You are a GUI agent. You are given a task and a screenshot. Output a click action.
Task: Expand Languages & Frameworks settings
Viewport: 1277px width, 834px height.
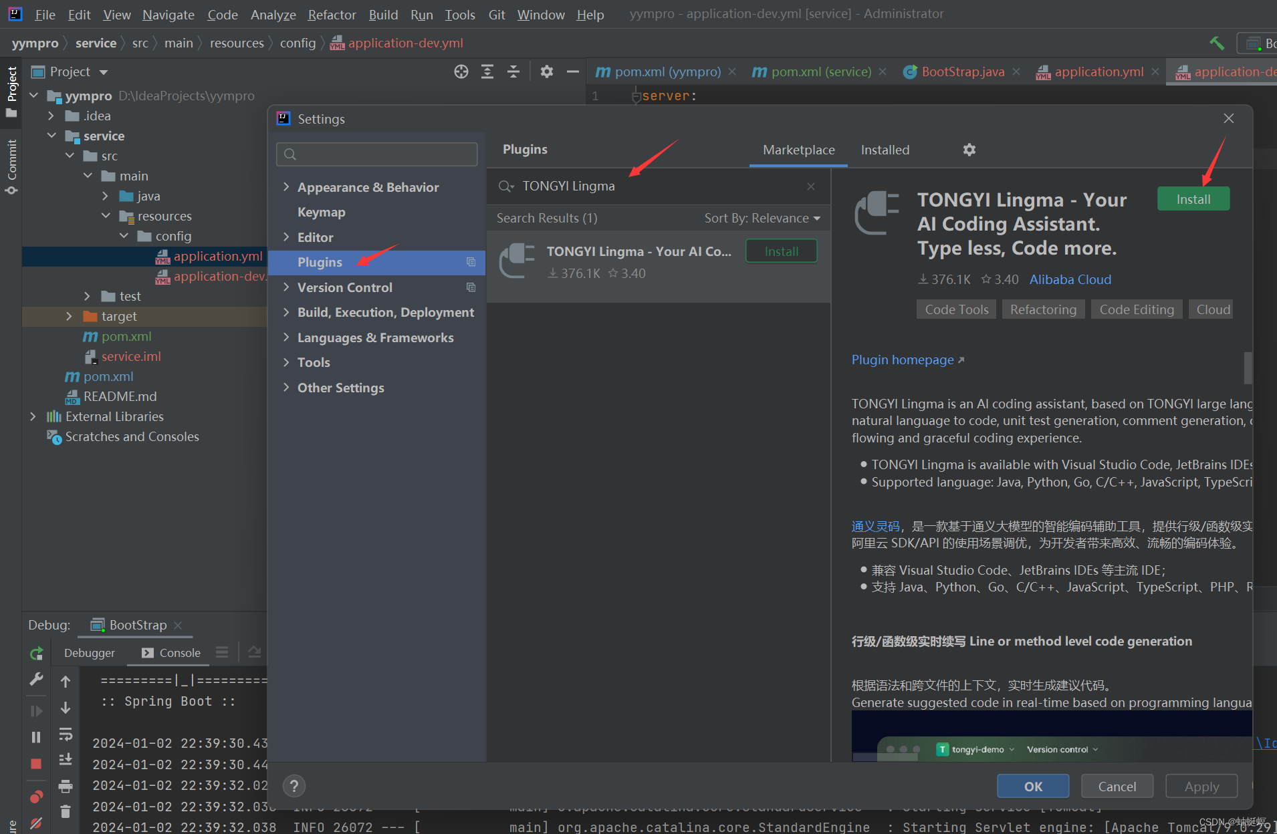[287, 337]
